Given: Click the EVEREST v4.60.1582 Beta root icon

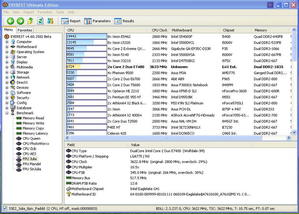Looking at the screenshot, I should coord(7,36).
